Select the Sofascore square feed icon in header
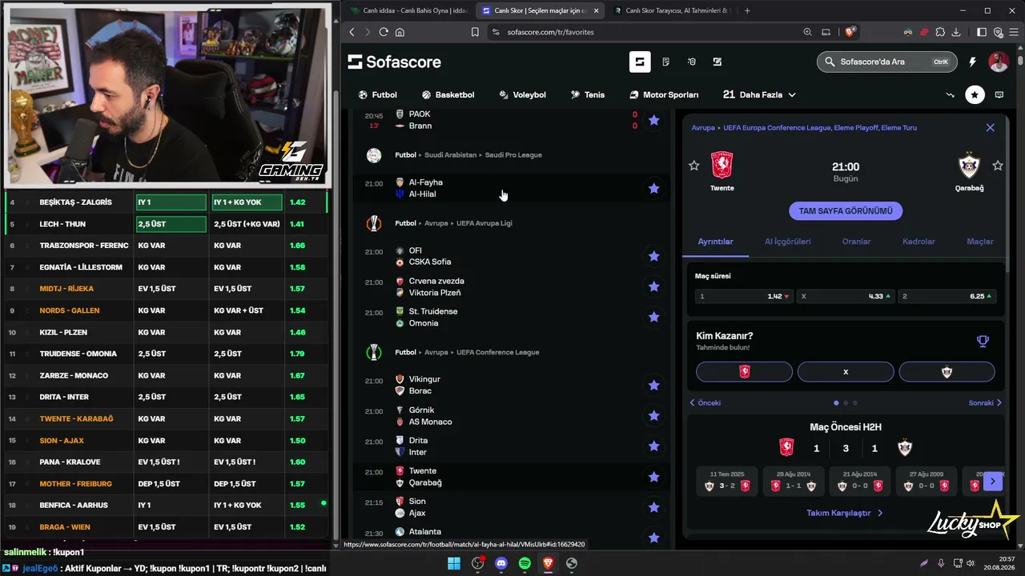 click(640, 62)
